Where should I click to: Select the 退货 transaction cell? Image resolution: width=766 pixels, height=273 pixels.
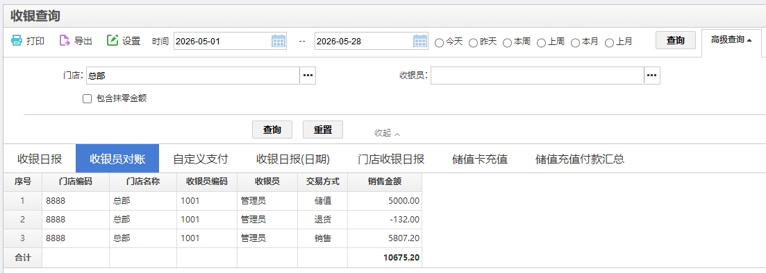tap(323, 220)
